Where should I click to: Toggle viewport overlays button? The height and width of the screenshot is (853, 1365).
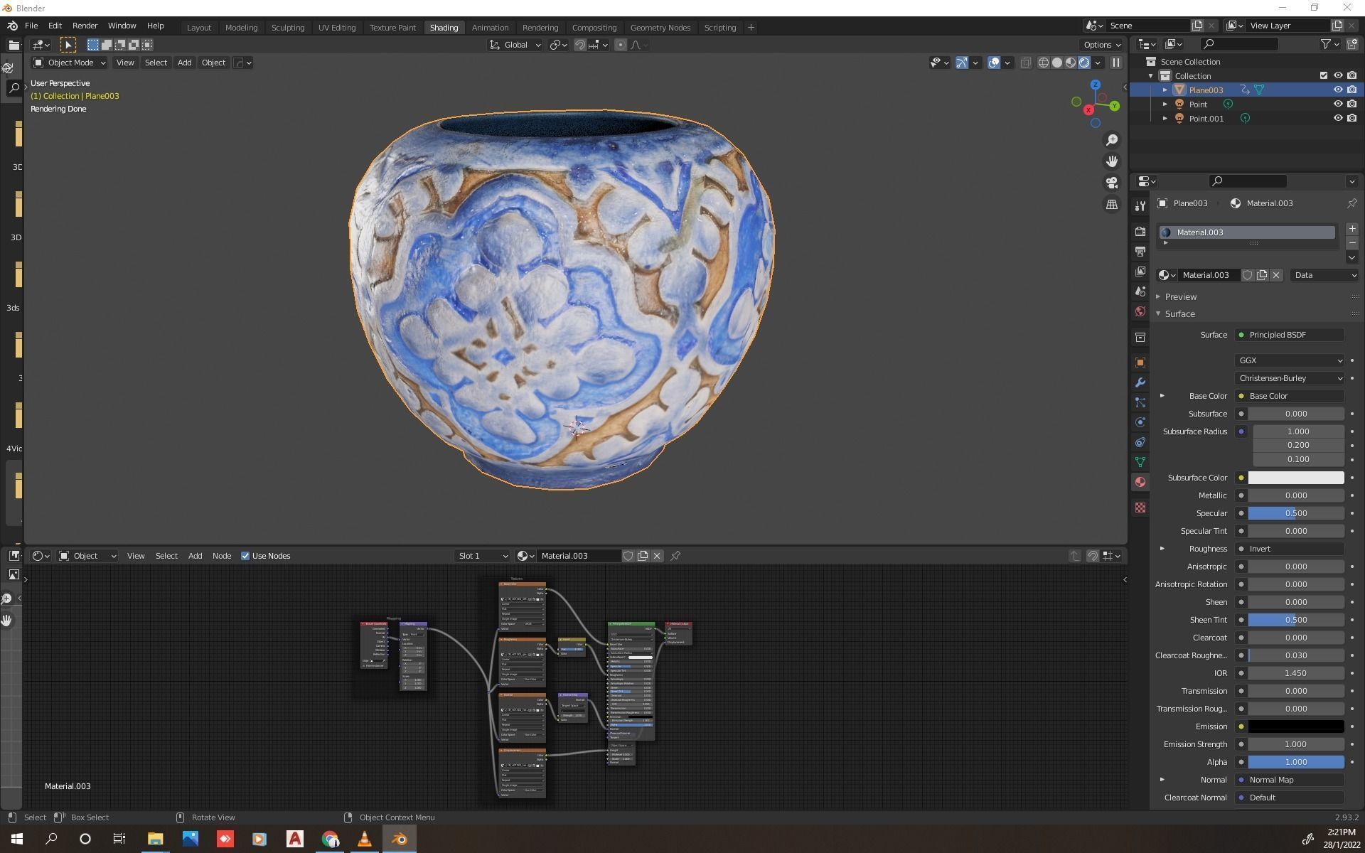point(994,63)
